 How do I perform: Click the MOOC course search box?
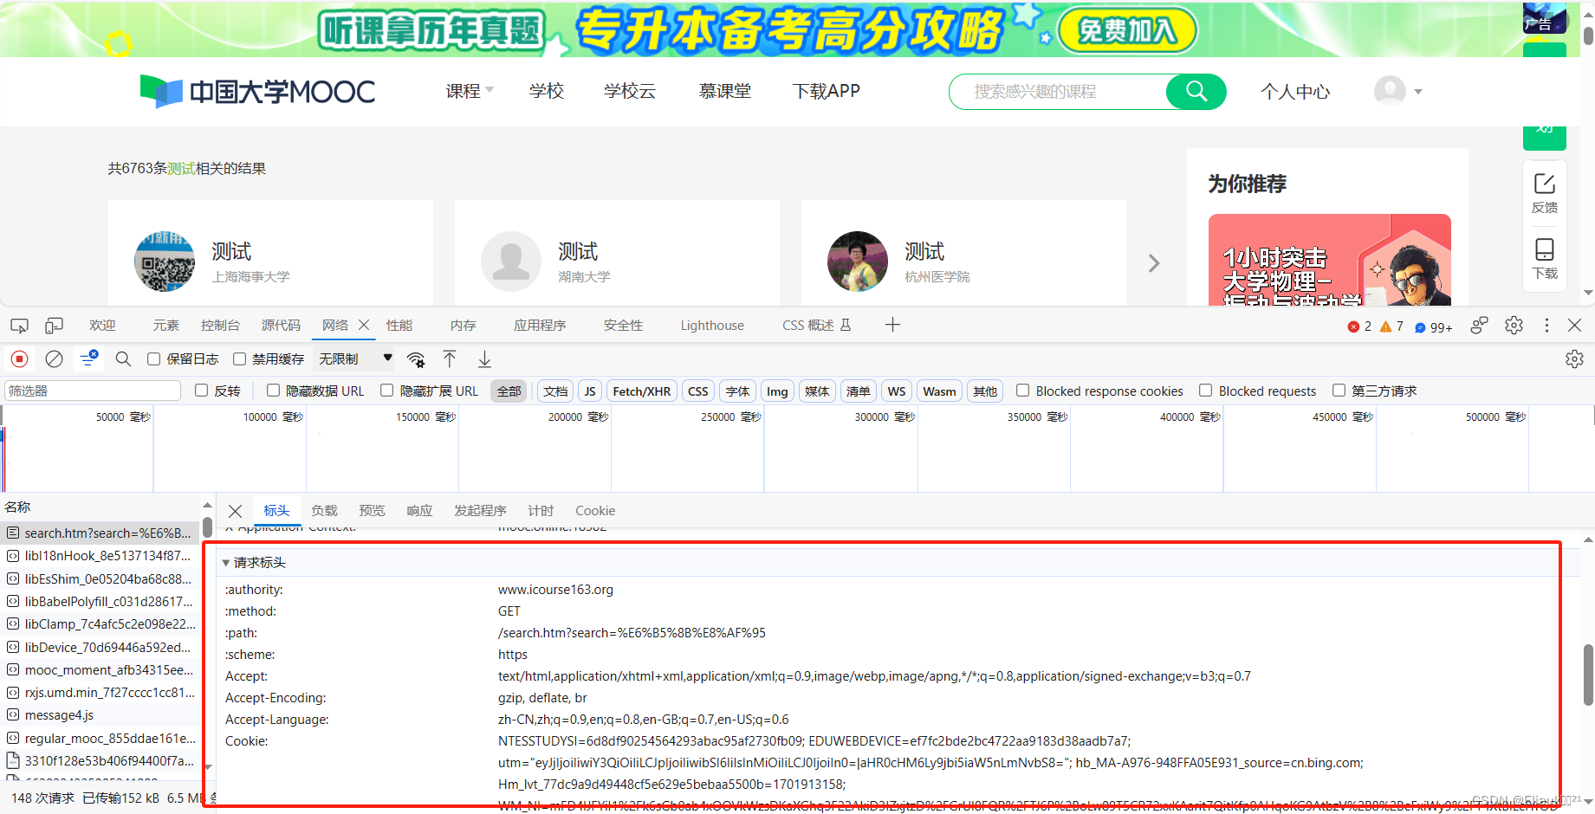pyautogui.click(x=1057, y=91)
